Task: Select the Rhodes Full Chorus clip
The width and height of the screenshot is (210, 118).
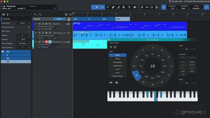Action: coord(90,44)
